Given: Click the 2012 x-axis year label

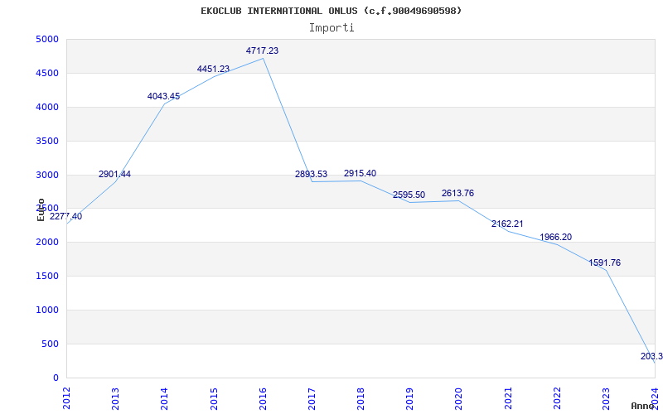Looking at the screenshot, I should (x=66, y=398).
